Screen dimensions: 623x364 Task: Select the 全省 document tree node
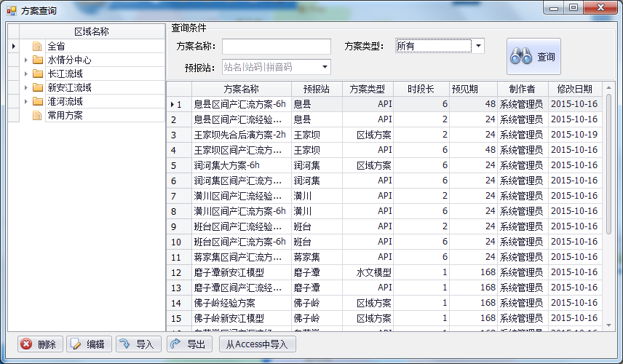(x=56, y=46)
